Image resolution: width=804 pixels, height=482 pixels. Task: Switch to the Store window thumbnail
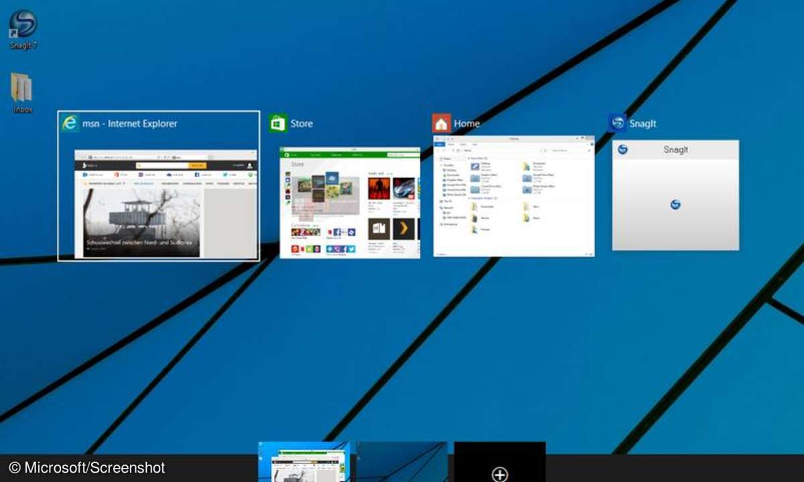pyautogui.click(x=350, y=203)
